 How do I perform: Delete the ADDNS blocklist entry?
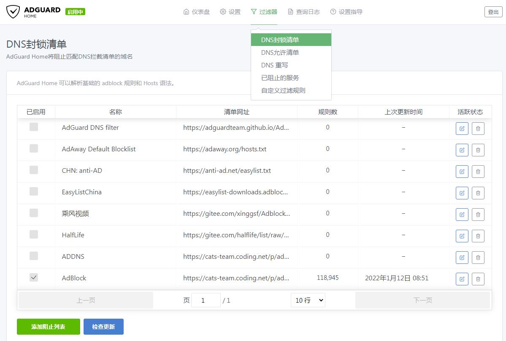click(x=478, y=257)
